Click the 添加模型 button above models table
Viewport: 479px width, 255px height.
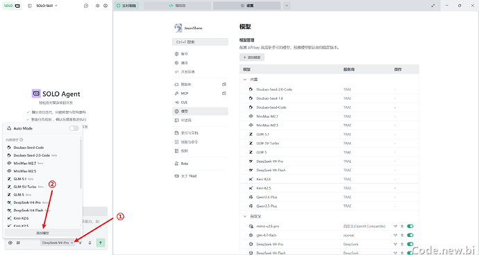pyautogui.click(x=252, y=58)
